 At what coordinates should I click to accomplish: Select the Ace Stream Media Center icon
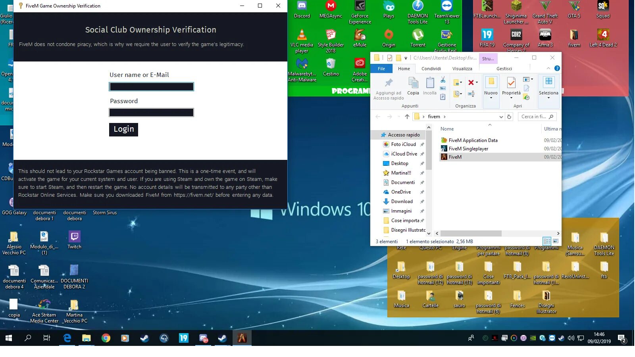tap(44, 311)
